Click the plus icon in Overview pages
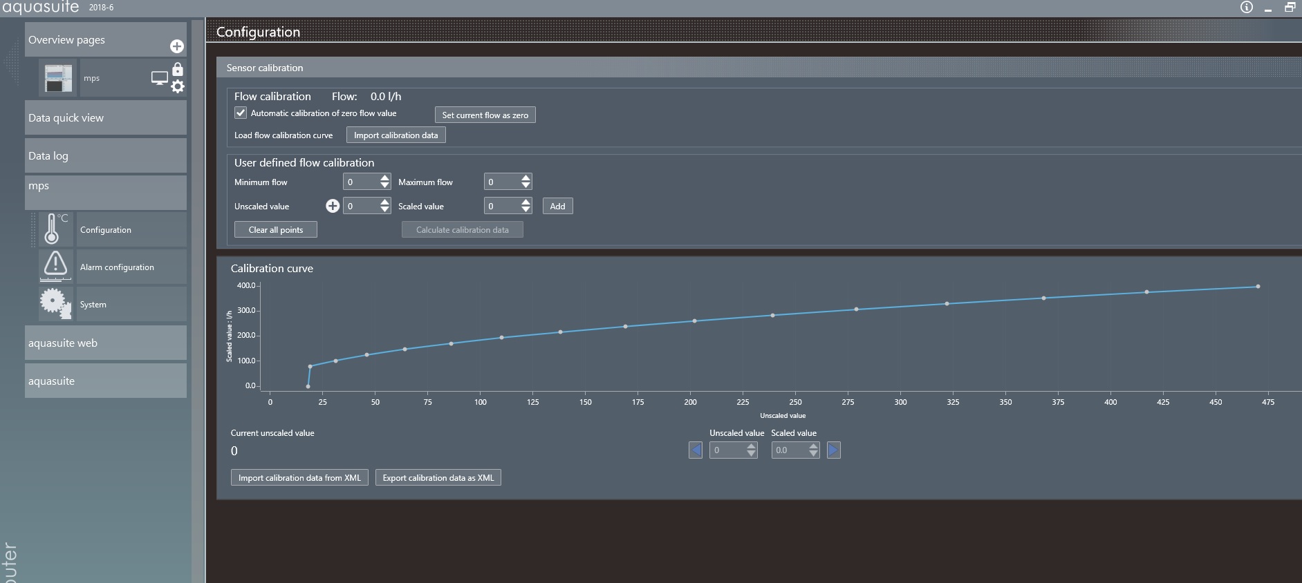Viewport: 1302px width, 583px height. 177,46
